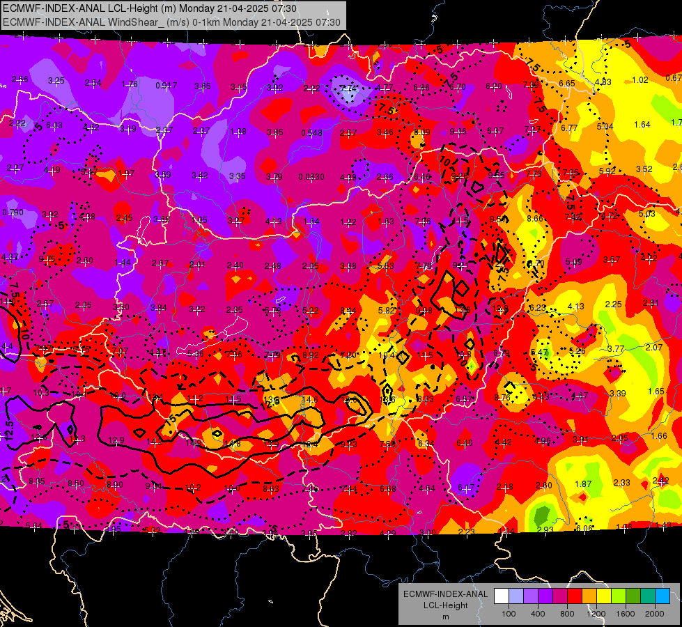
Task: Click the grid value 2.93
Action: pos(545,529)
